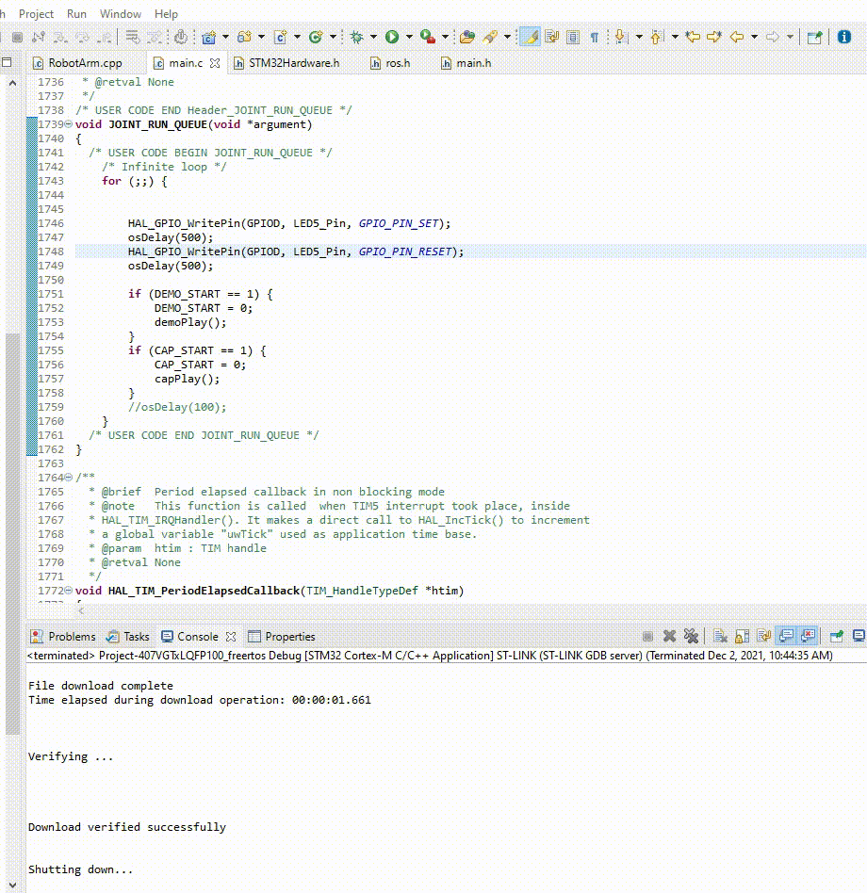Click the New C/C++ Project icon

[x=208, y=38]
